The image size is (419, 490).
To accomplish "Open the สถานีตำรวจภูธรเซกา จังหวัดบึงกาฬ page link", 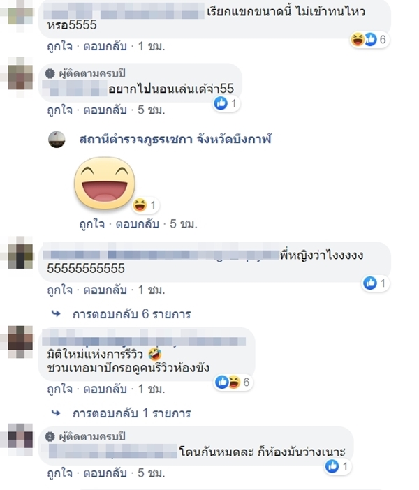I will [x=175, y=139].
